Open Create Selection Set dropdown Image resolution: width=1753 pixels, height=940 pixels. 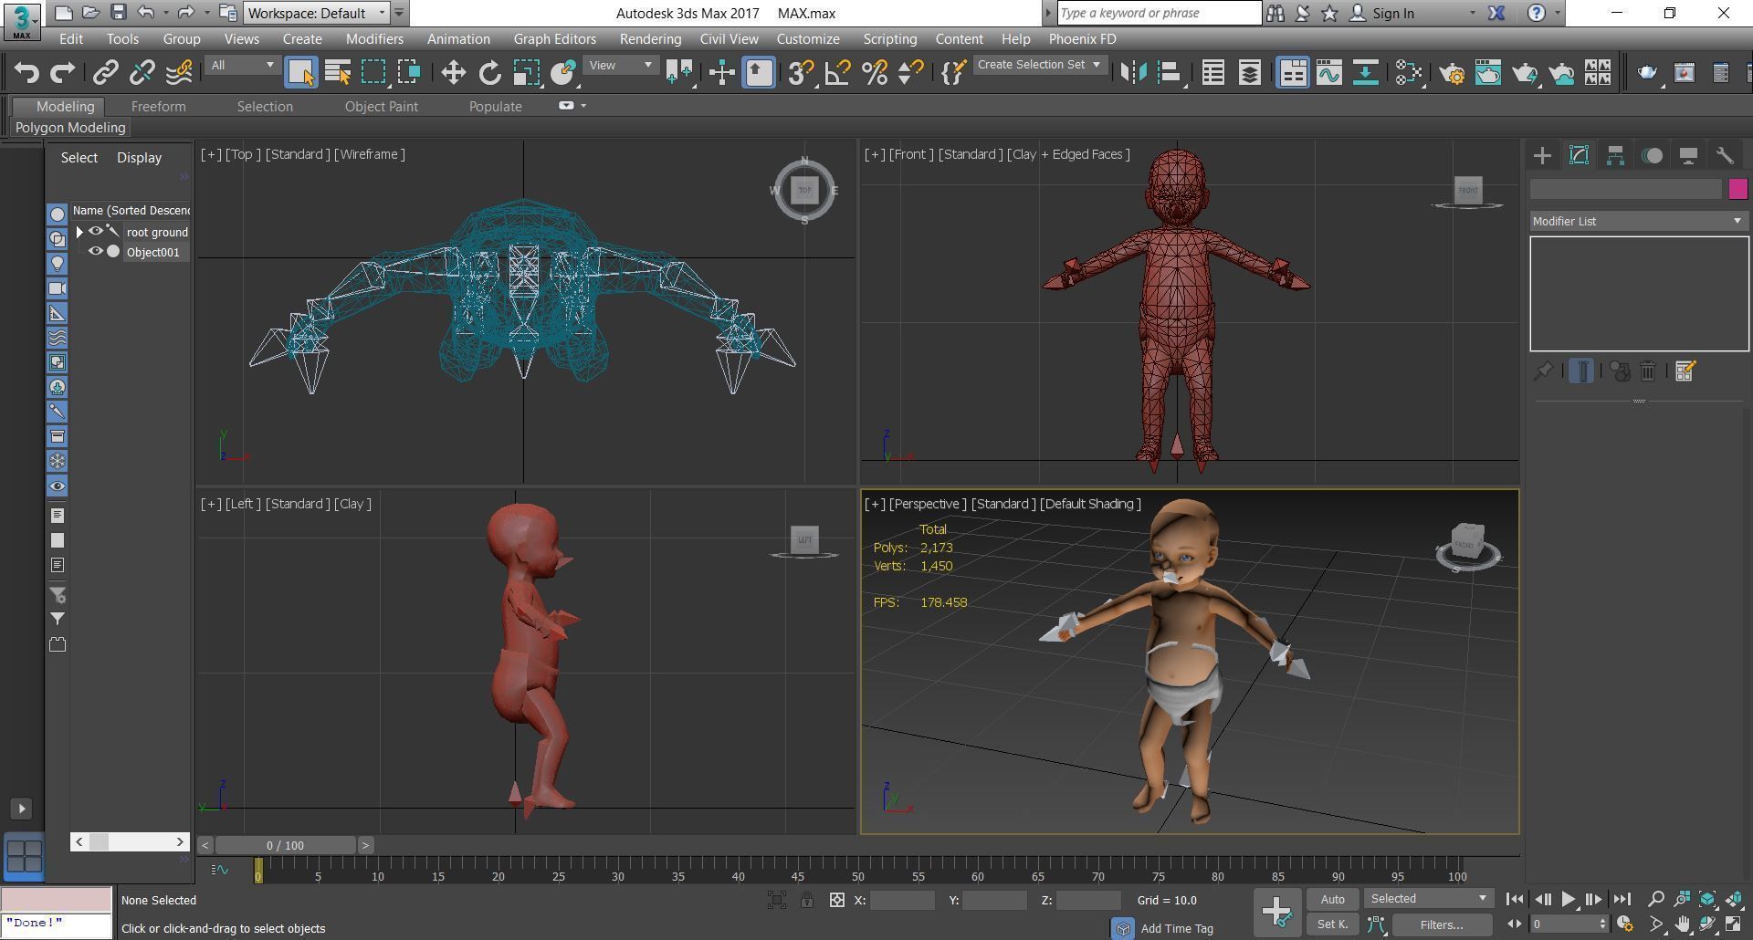(1039, 65)
